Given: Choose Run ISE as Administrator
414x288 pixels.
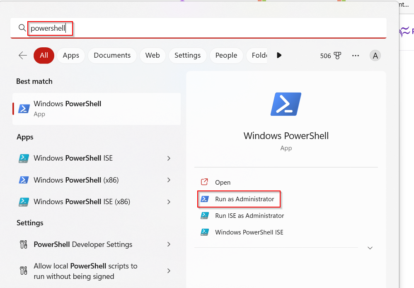Looking at the screenshot, I should click(249, 215).
